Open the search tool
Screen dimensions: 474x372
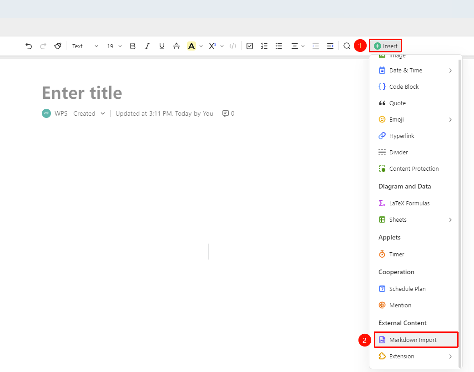pos(347,46)
